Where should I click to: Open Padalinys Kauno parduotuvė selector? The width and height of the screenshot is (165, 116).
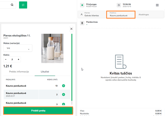[x=121, y=14]
